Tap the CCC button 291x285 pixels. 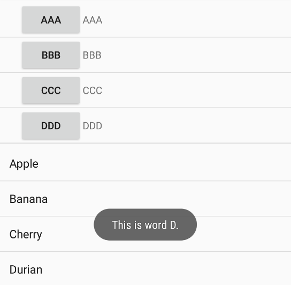(51, 91)
